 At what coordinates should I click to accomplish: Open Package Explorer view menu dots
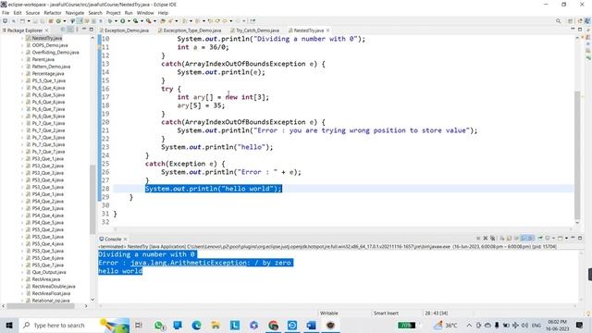tap(77, 30)
